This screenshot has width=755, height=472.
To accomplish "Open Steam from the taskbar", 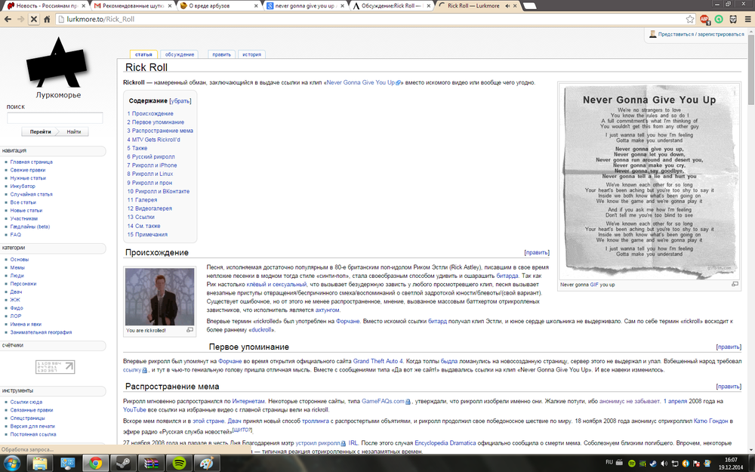I will point(124,462).
